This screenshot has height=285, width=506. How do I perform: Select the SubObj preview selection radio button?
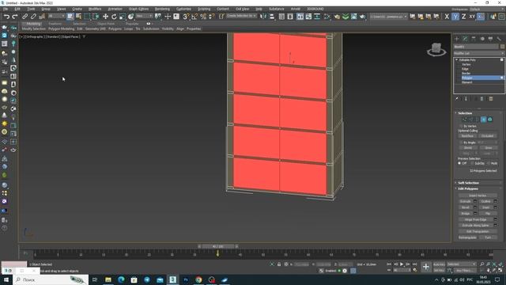[473, 164]
